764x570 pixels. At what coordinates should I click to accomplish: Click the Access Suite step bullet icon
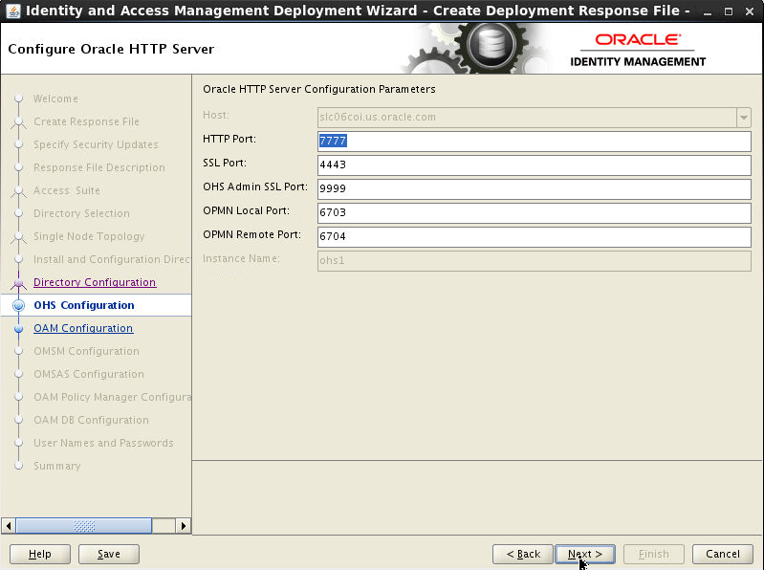coord(18,190)
